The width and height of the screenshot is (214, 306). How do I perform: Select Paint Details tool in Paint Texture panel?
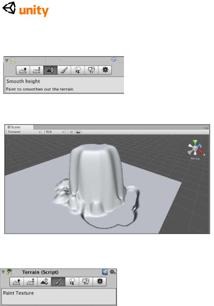(x=86, y=282)
